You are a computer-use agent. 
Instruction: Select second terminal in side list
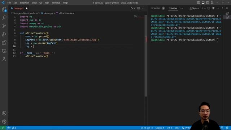coord(227,17)
